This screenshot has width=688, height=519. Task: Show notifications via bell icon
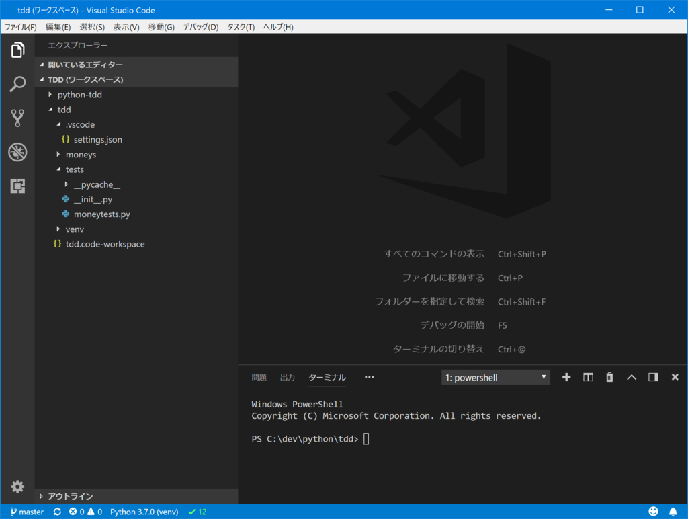click(673, 511)
